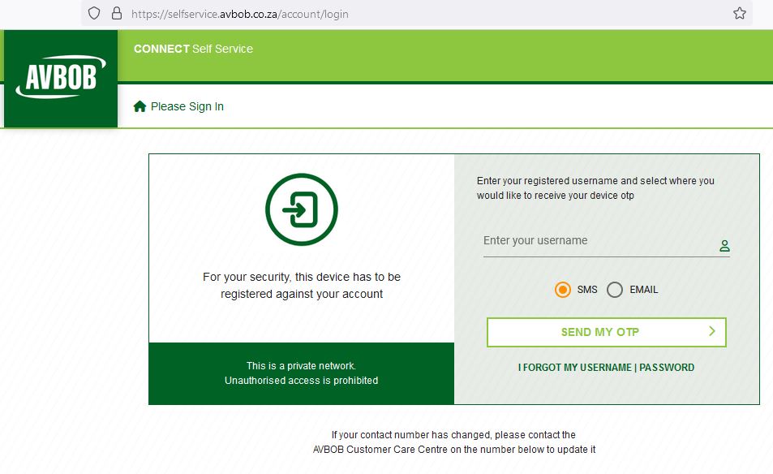Click the chevron arrow on SEND MY OTP
773x474 pixels.
(x=711, y=332)
